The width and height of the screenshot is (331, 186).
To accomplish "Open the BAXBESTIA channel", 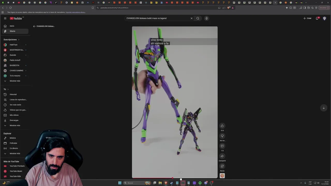I will 15,65.
